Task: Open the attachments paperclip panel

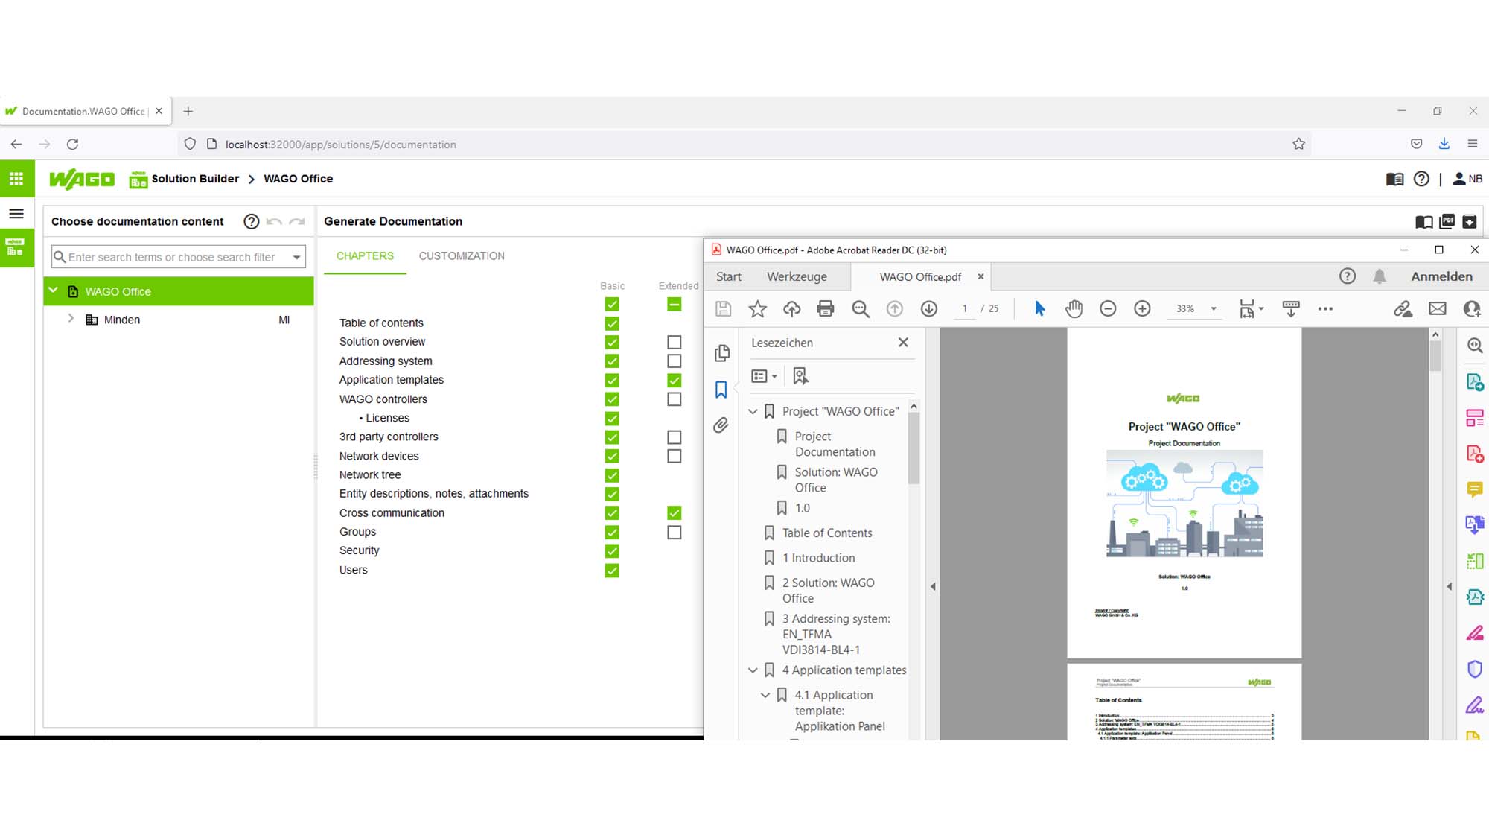Action: click(x=721, y=425)
